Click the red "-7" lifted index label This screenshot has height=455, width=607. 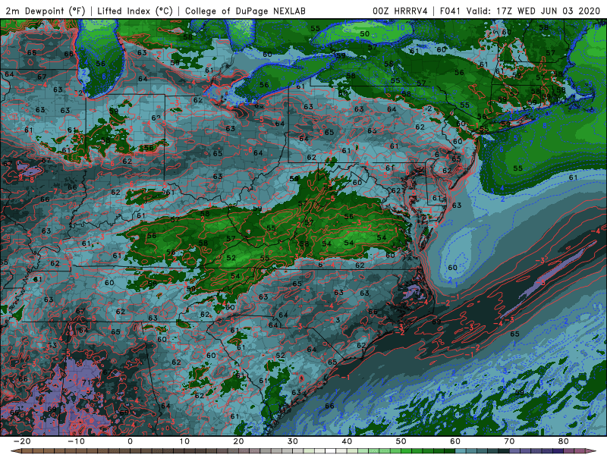pos(54,191)
